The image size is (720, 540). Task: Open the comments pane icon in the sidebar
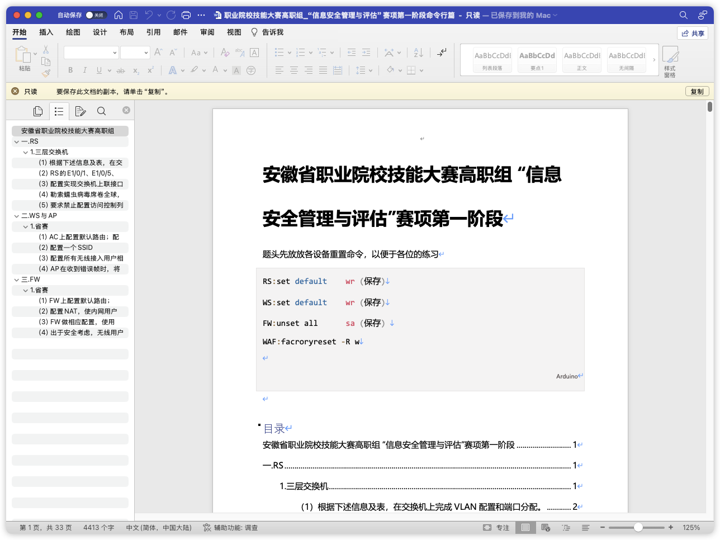click(80, 111)
